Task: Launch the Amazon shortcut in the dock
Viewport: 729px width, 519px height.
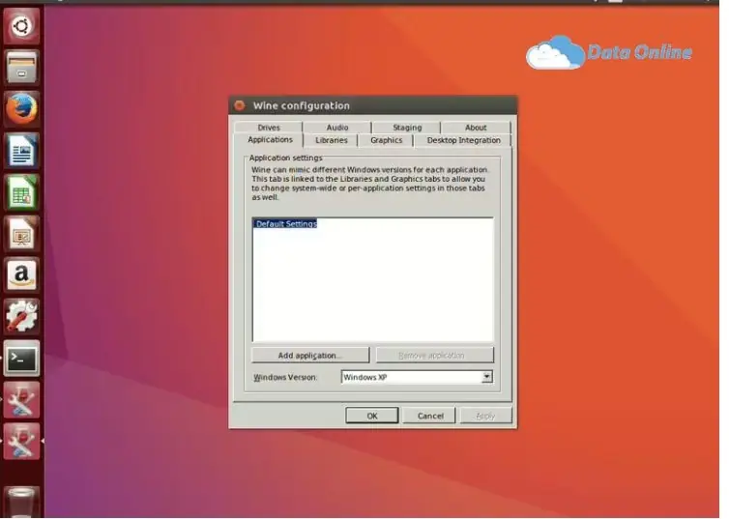Action: [x=21, y=275]
